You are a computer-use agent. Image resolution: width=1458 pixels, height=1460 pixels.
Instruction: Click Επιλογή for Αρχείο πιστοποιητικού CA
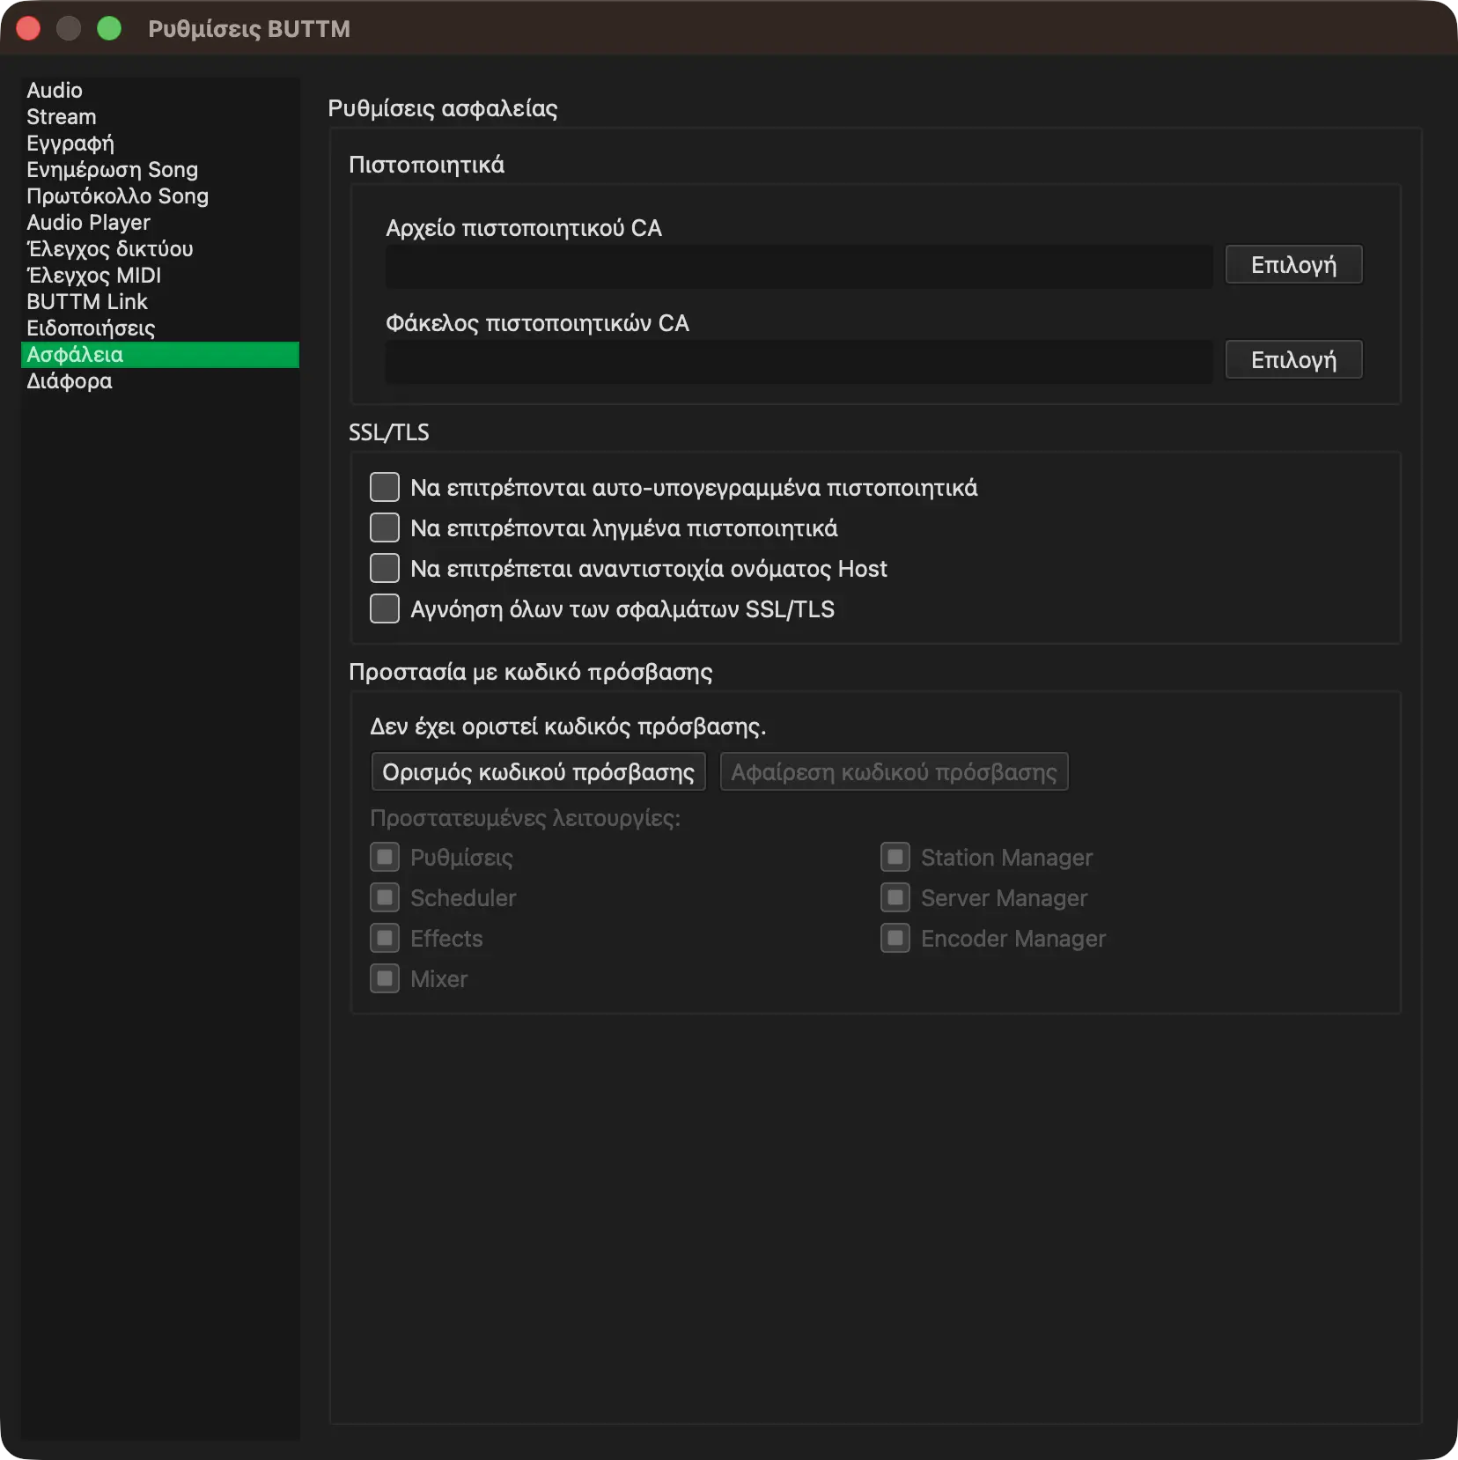click(x=1293, y=265)
